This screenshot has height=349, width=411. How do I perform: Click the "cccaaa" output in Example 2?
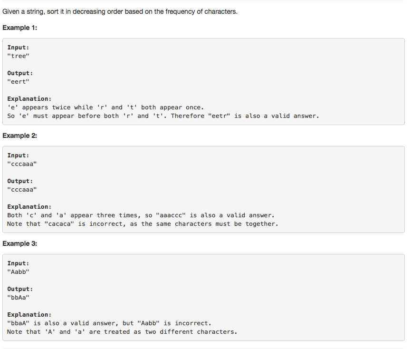pos(22,190)
